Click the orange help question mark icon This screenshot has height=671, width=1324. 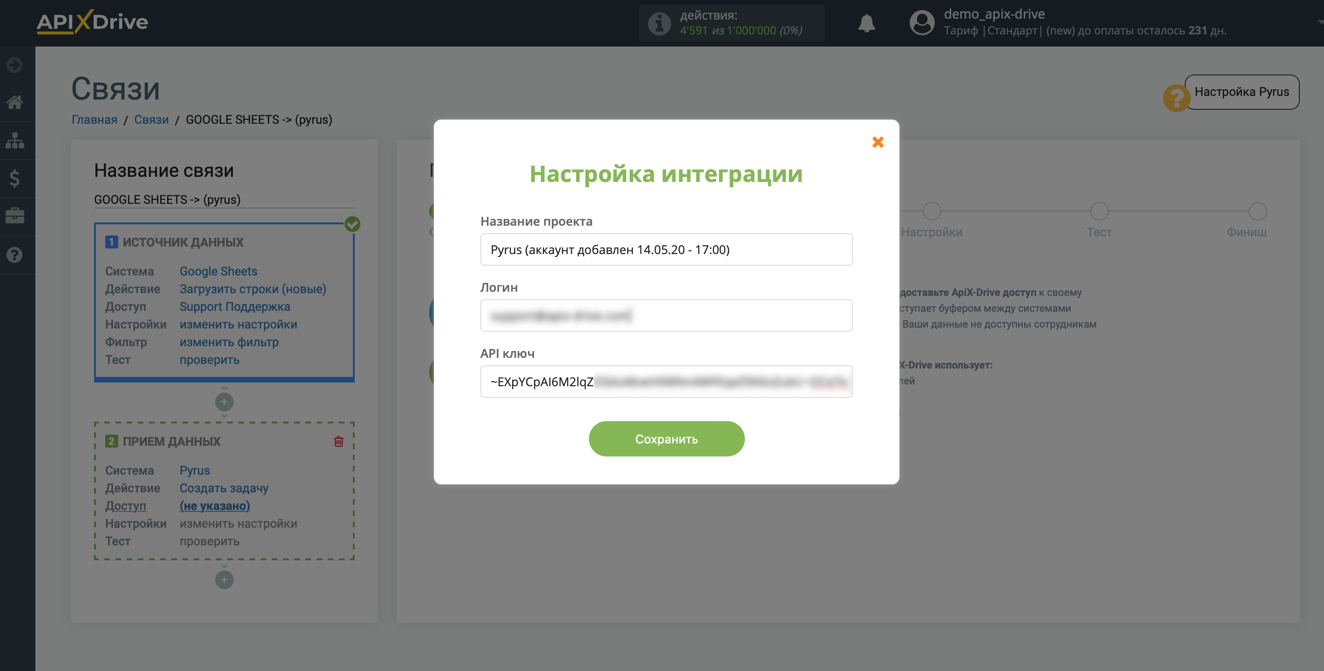[1176, 98]
